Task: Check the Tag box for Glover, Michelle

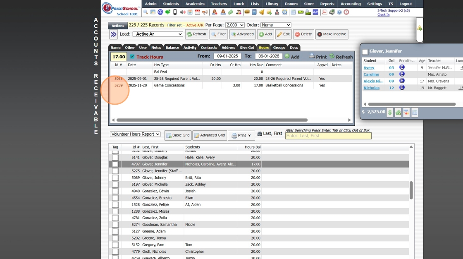Action: point(115,185)
